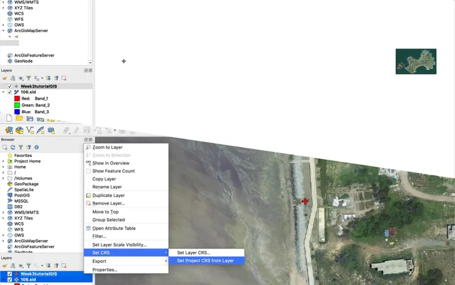
Task: Close the Browser panel with its X icon
Action: (x=90, y=140)
